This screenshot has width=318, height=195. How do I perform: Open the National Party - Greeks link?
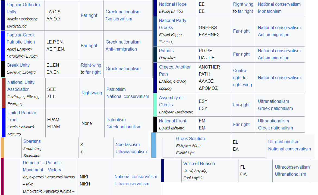tap(174, 24)
